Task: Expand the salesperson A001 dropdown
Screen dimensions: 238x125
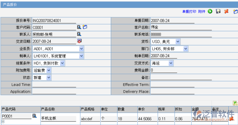Action: pos(81,49)
